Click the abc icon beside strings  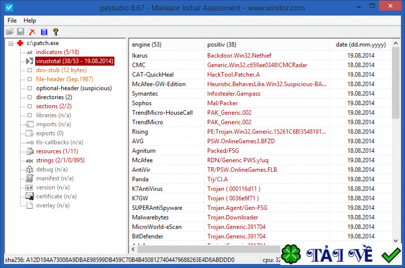30,160
